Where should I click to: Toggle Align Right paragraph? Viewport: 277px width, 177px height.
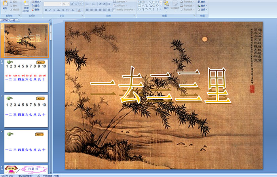[96, 10]
